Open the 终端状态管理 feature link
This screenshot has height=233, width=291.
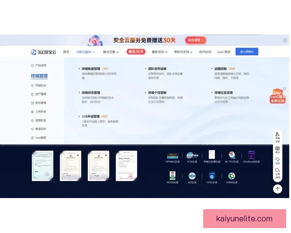pyautogui.click(x=91, y=93)
